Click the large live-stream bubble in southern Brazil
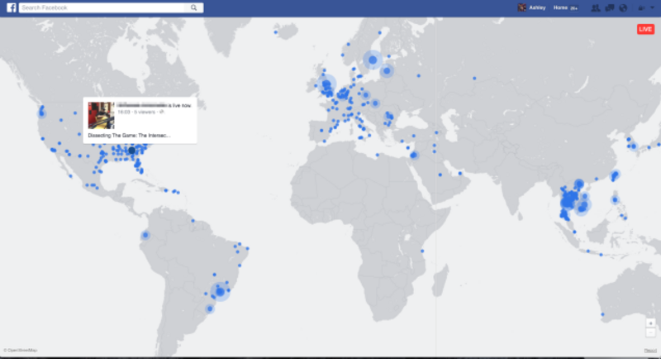Image resolution: width=661 pixels, height=359 pixels. tap(219, 291)
